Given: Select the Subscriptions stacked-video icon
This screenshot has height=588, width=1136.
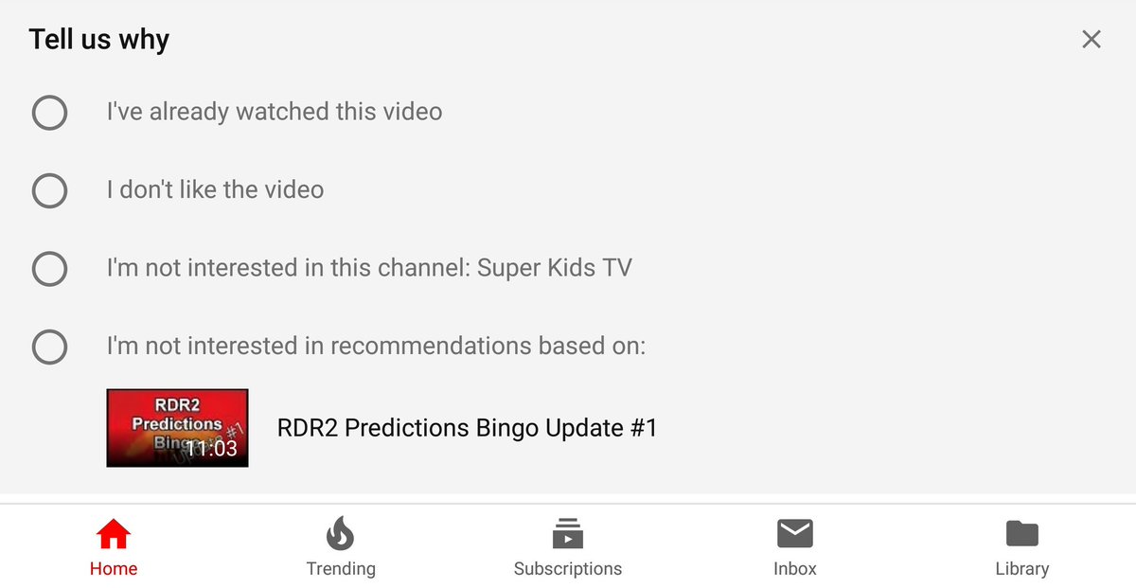Looking at the screenshot, I should tap(568, 534).
